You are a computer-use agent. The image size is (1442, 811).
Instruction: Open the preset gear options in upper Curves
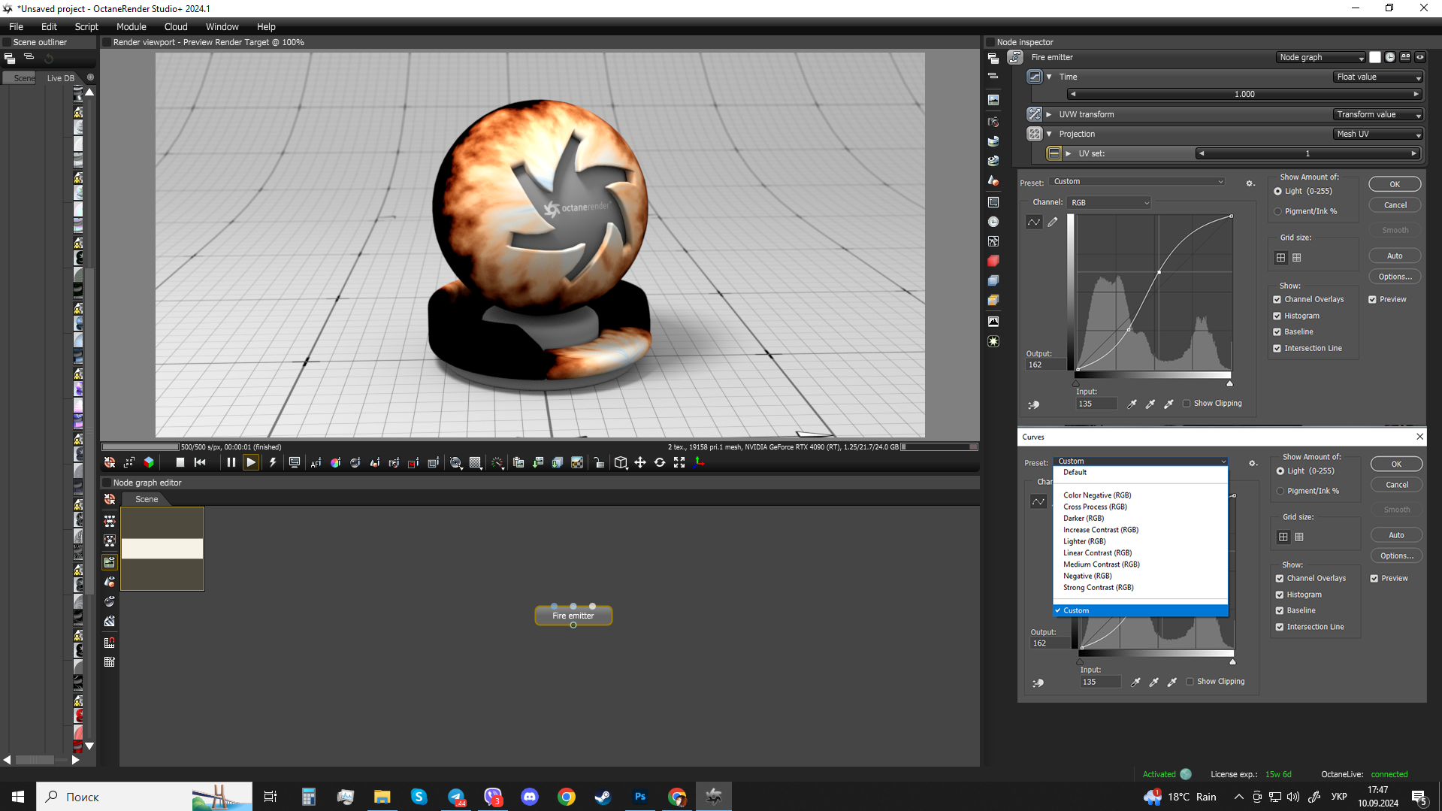click(x=1250, y=183)
